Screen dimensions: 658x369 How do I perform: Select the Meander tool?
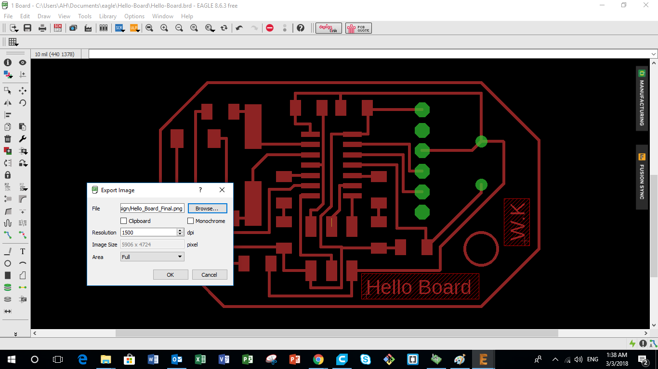(x=8, y=223)
